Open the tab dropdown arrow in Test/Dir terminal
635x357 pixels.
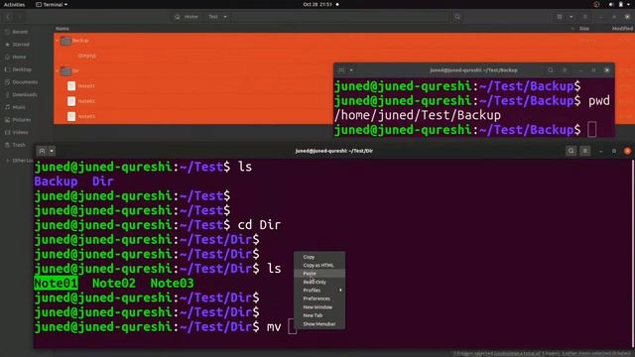coord(52,151)
